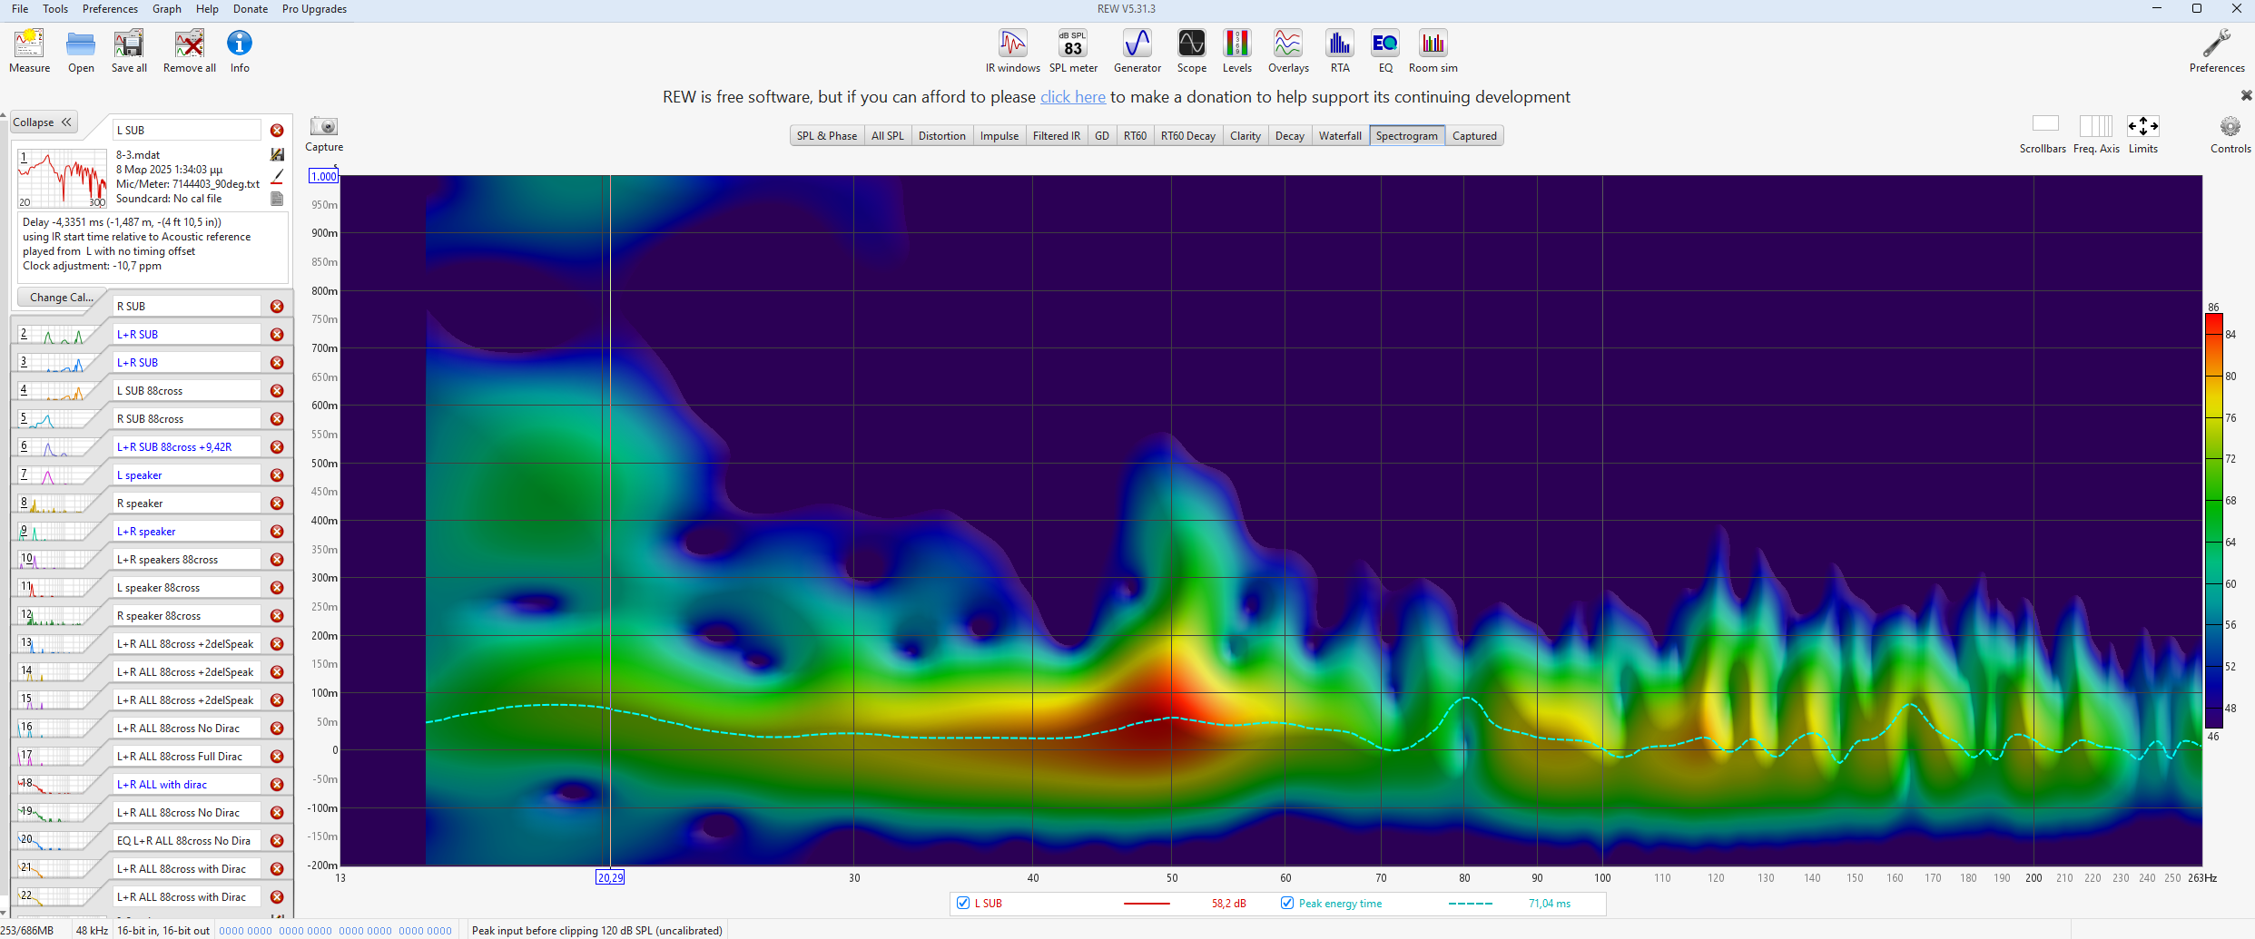The height and width of the screenshot is (939, 2255).
Task: Toggle the Scrollbars display button
Action: click(2044, 125)
